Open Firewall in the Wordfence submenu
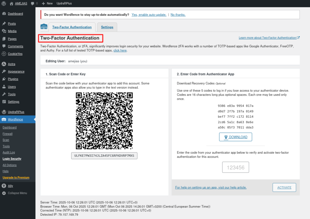The image size is (310, 219). (8, 134)
